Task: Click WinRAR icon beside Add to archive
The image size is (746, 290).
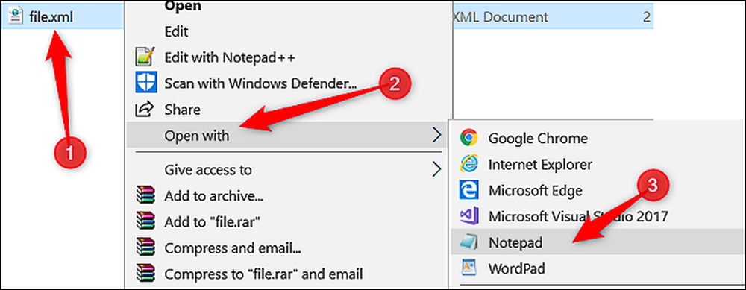Action: pos(145,195)
